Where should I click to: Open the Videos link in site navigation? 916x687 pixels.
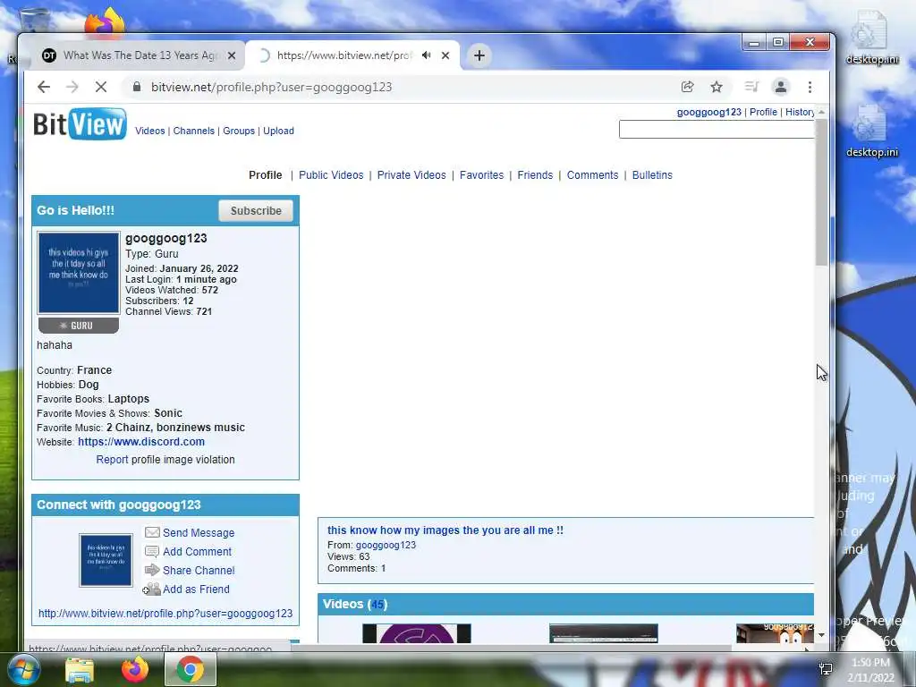point(150,131)
